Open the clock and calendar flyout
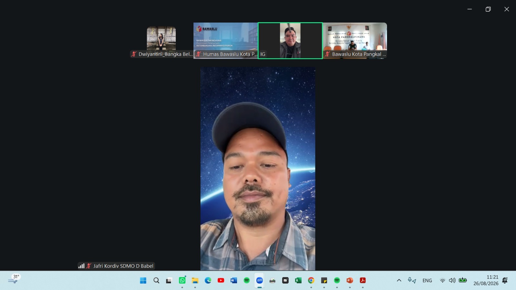 pyautogui.click(x=486, y=280)
